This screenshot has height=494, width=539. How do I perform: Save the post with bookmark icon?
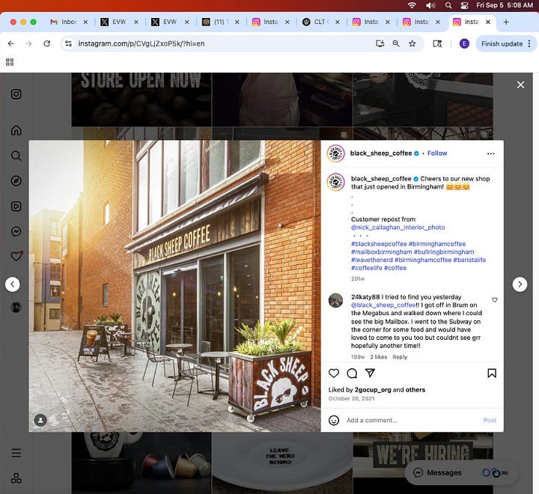(492, 373)
